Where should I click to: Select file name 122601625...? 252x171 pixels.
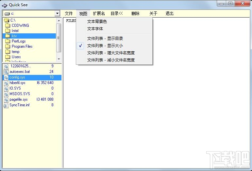point(21,66)
